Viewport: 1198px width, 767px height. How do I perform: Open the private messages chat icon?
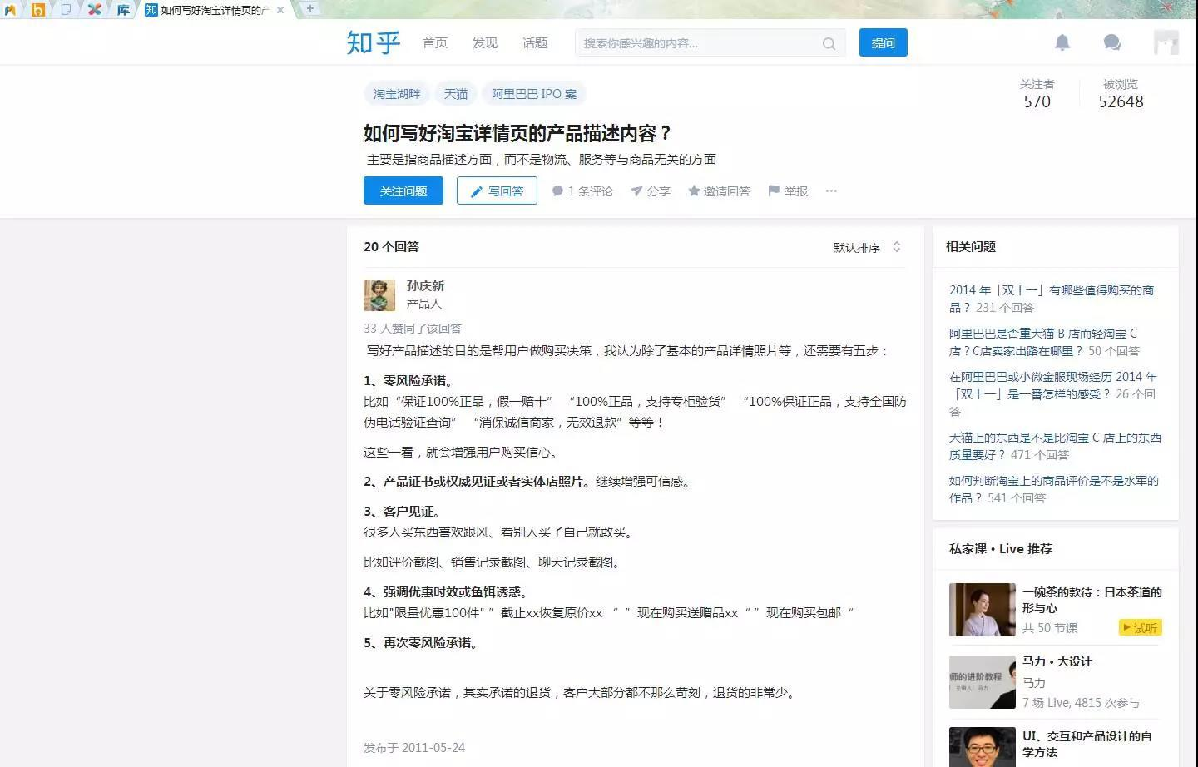pos(1111,42)
